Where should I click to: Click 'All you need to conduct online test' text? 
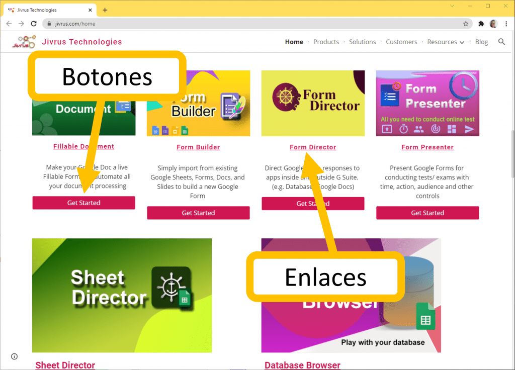pyautogui.click(x=427, y=119)
